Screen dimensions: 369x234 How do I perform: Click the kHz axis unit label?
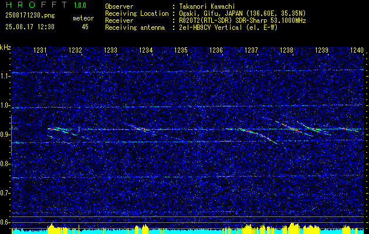pos(5,47)
